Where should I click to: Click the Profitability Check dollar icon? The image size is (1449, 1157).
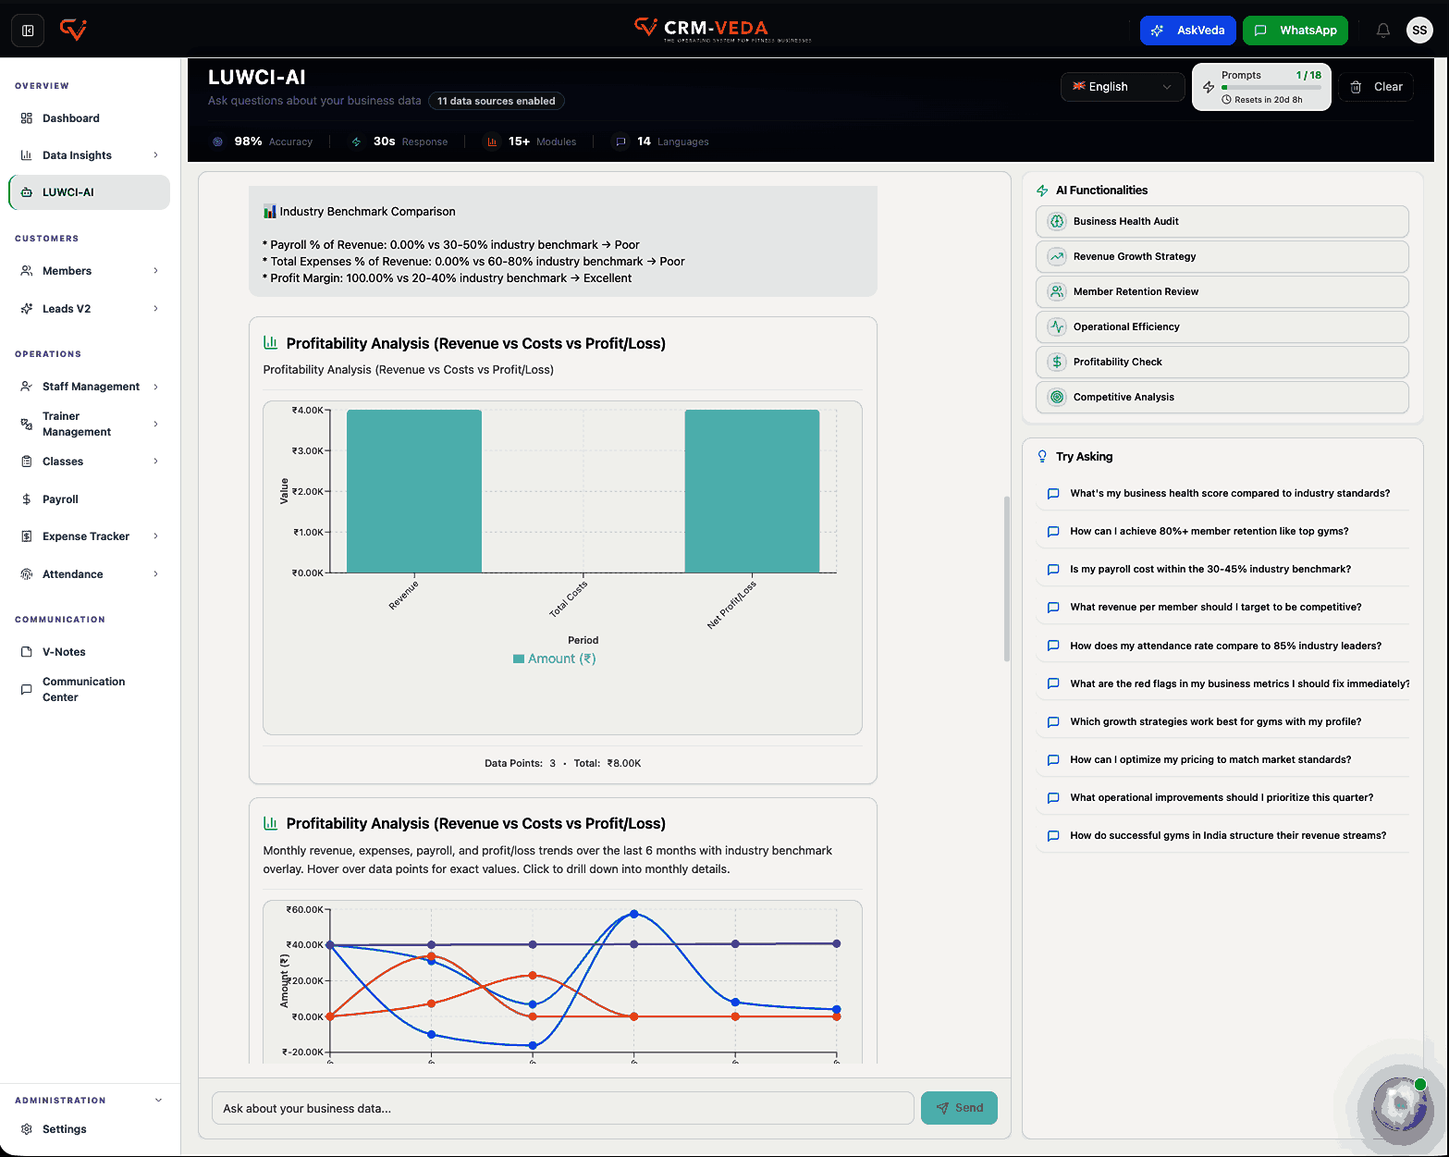[1057, 362]
